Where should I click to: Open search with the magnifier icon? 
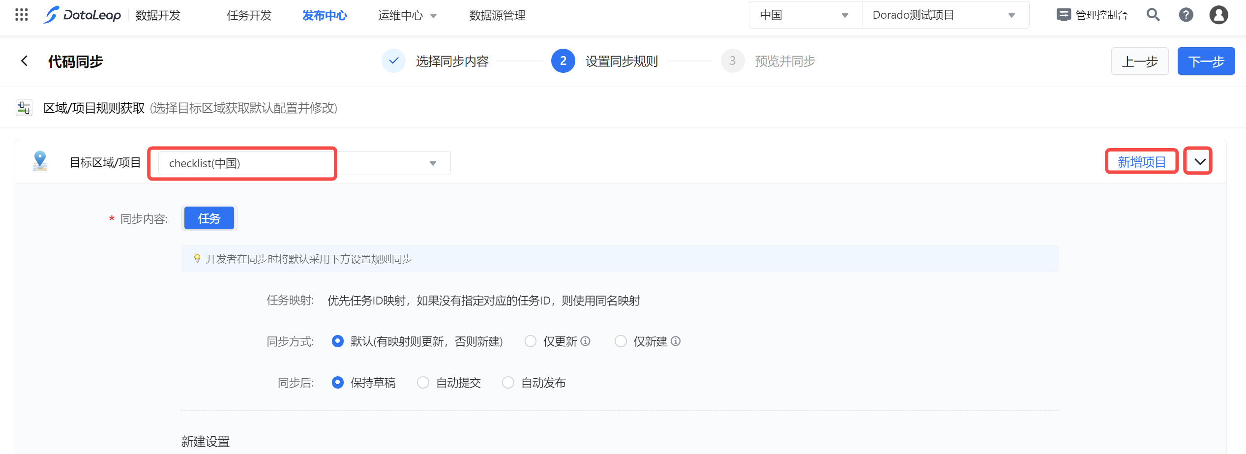click(1153, 15)
